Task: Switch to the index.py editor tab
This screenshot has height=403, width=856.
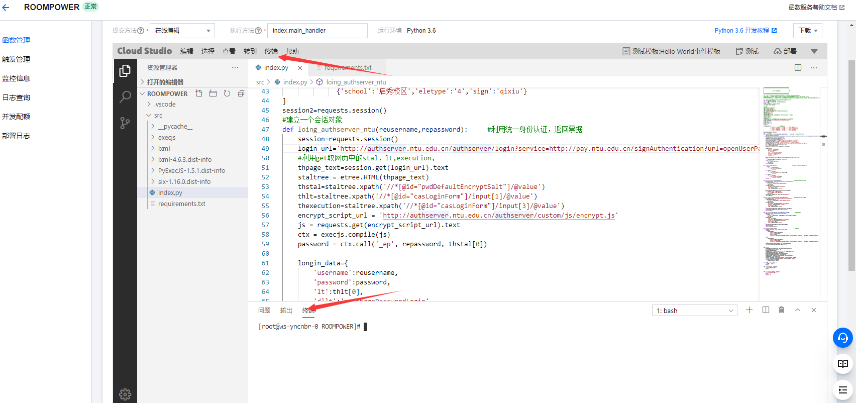Action: (x=276, y=67)
